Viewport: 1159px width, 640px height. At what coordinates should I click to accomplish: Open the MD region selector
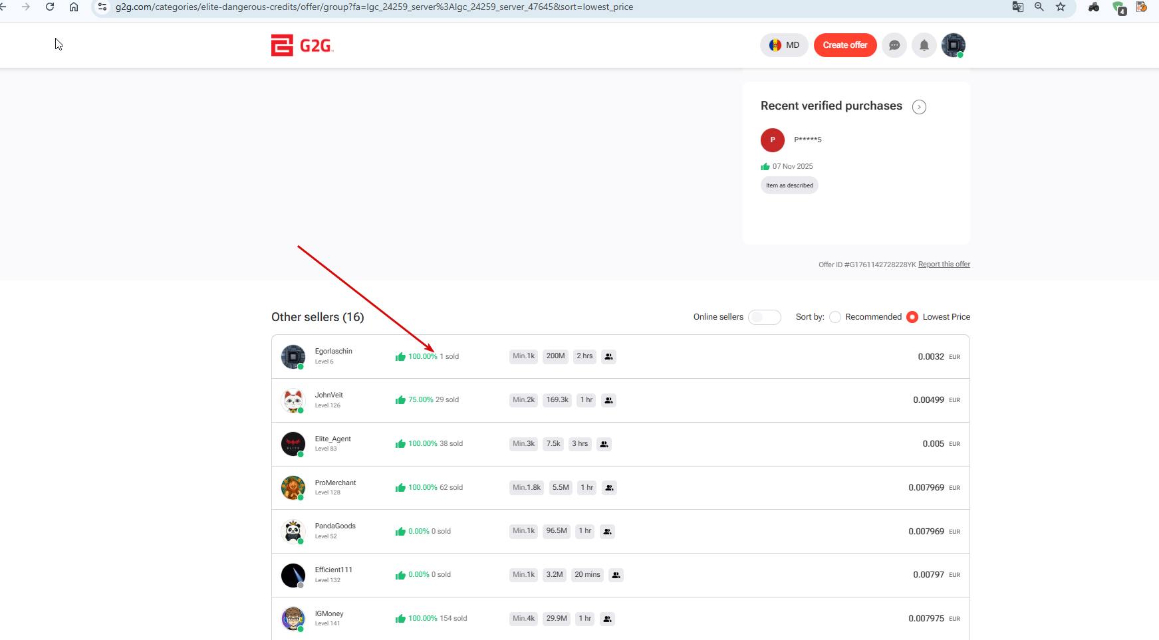pos(784,45)
